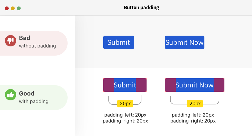Click the top Submit button without padding
This screenshot has width=252, height=136.
119,42
